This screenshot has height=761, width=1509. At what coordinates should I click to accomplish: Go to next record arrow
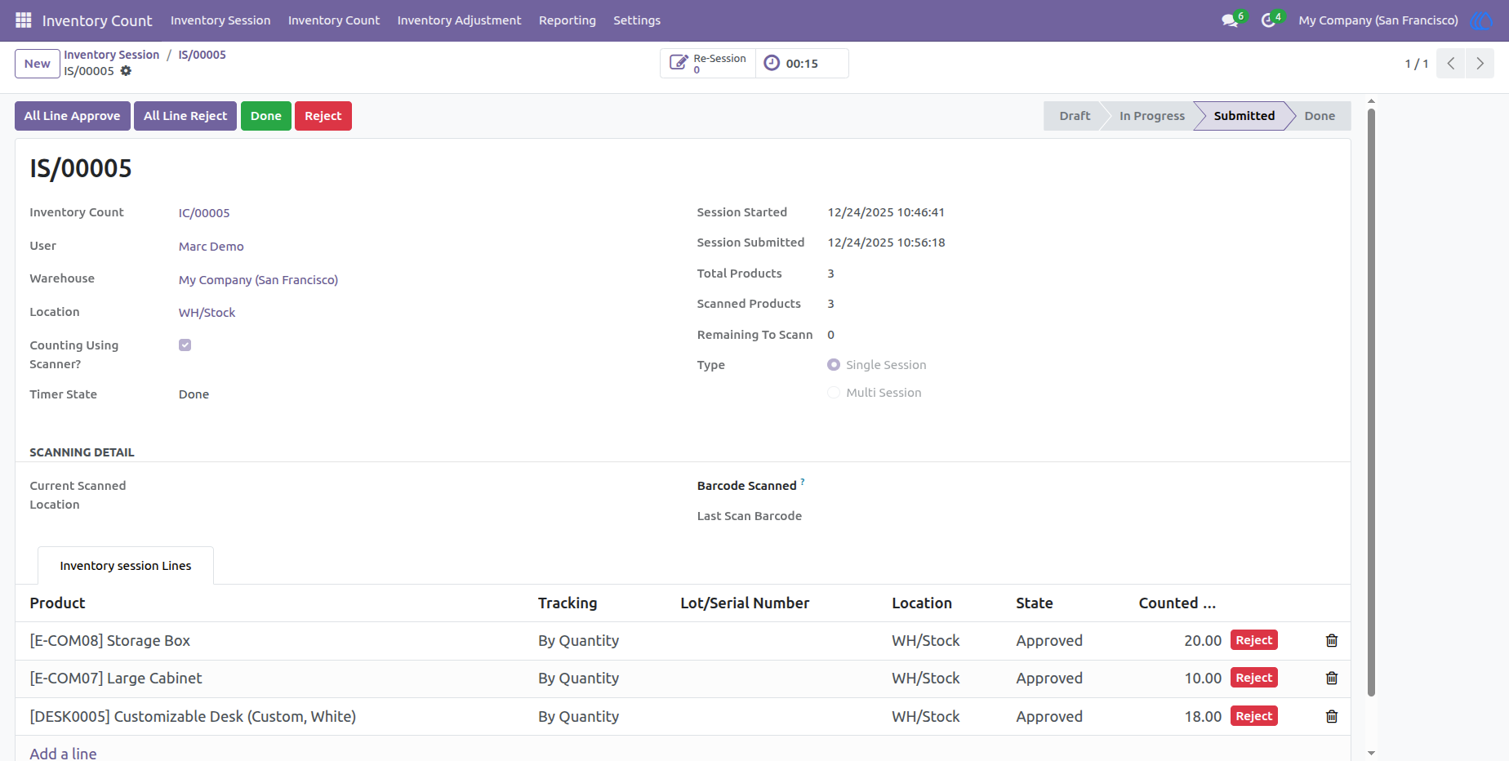pos(1480,63)
